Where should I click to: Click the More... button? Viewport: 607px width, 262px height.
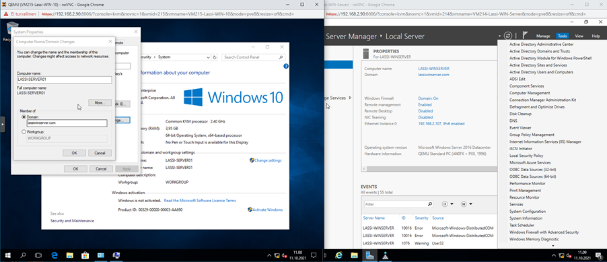pos(100,102)
